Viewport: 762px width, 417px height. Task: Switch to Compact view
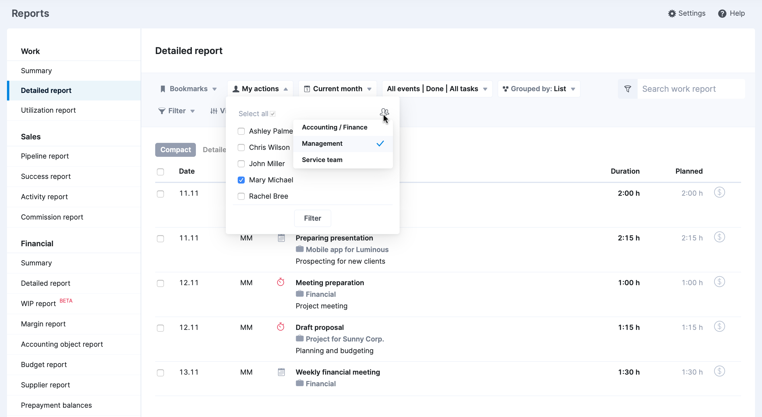click(x=176, y=150)
